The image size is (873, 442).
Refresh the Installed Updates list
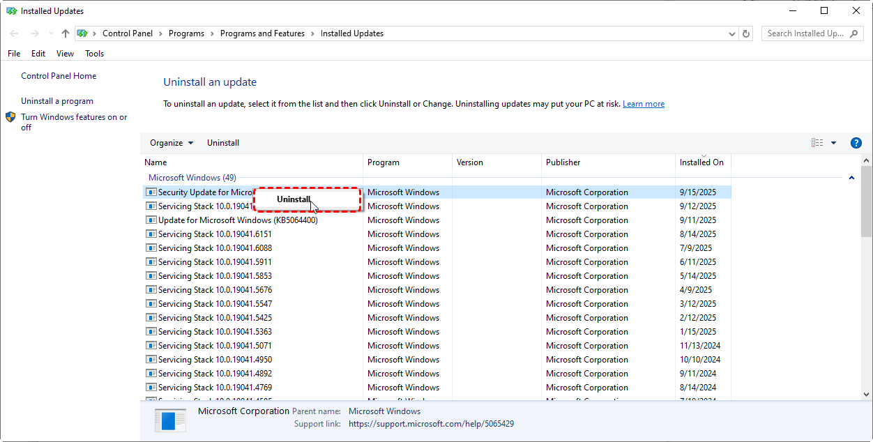coord(746,33)
